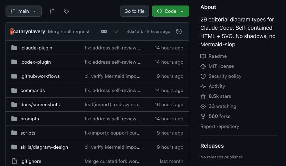Click '14 hours ago' on .claude-plugin row
Screen dimensions: 286x166
169,48
